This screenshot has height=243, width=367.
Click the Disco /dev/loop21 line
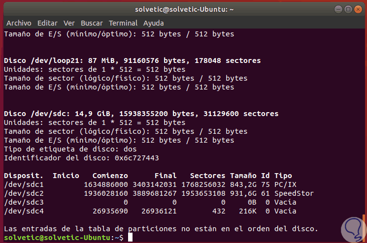(x=132, y=61)
